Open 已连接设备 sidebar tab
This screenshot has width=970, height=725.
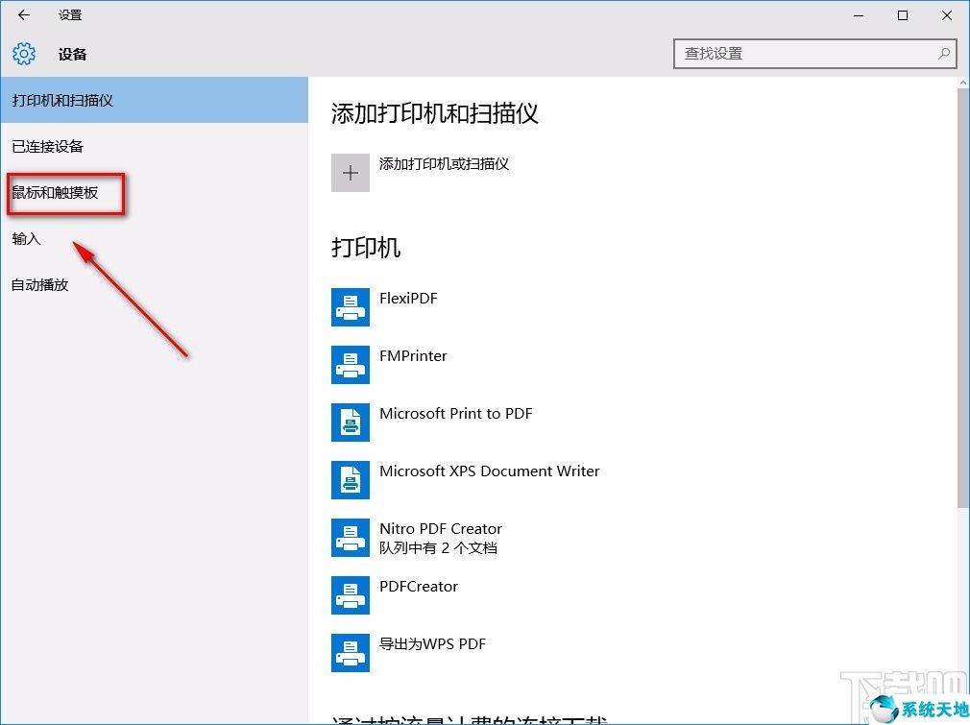pos(154,147)
